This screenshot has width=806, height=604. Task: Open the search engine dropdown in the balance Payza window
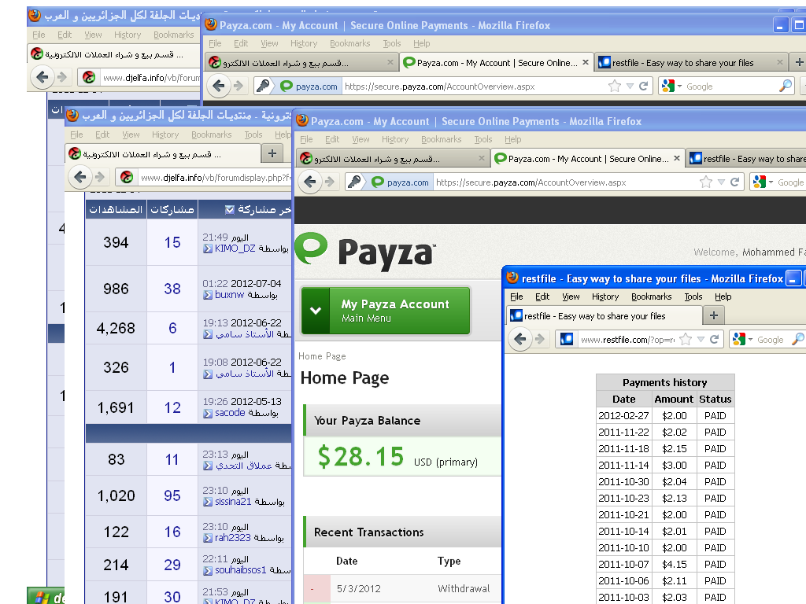tap(771, 182)
